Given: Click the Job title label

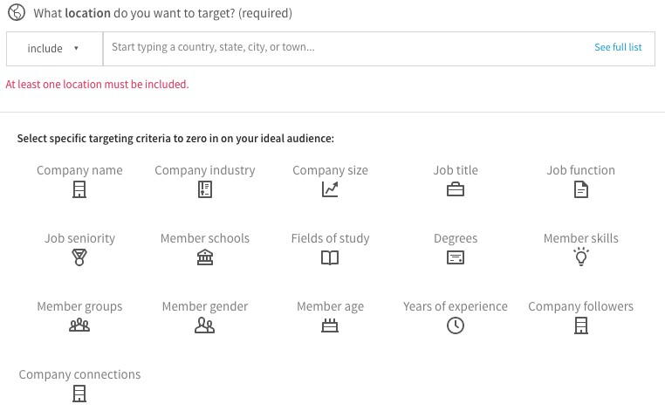Looking at the screenshot, I should pos(456,170).
